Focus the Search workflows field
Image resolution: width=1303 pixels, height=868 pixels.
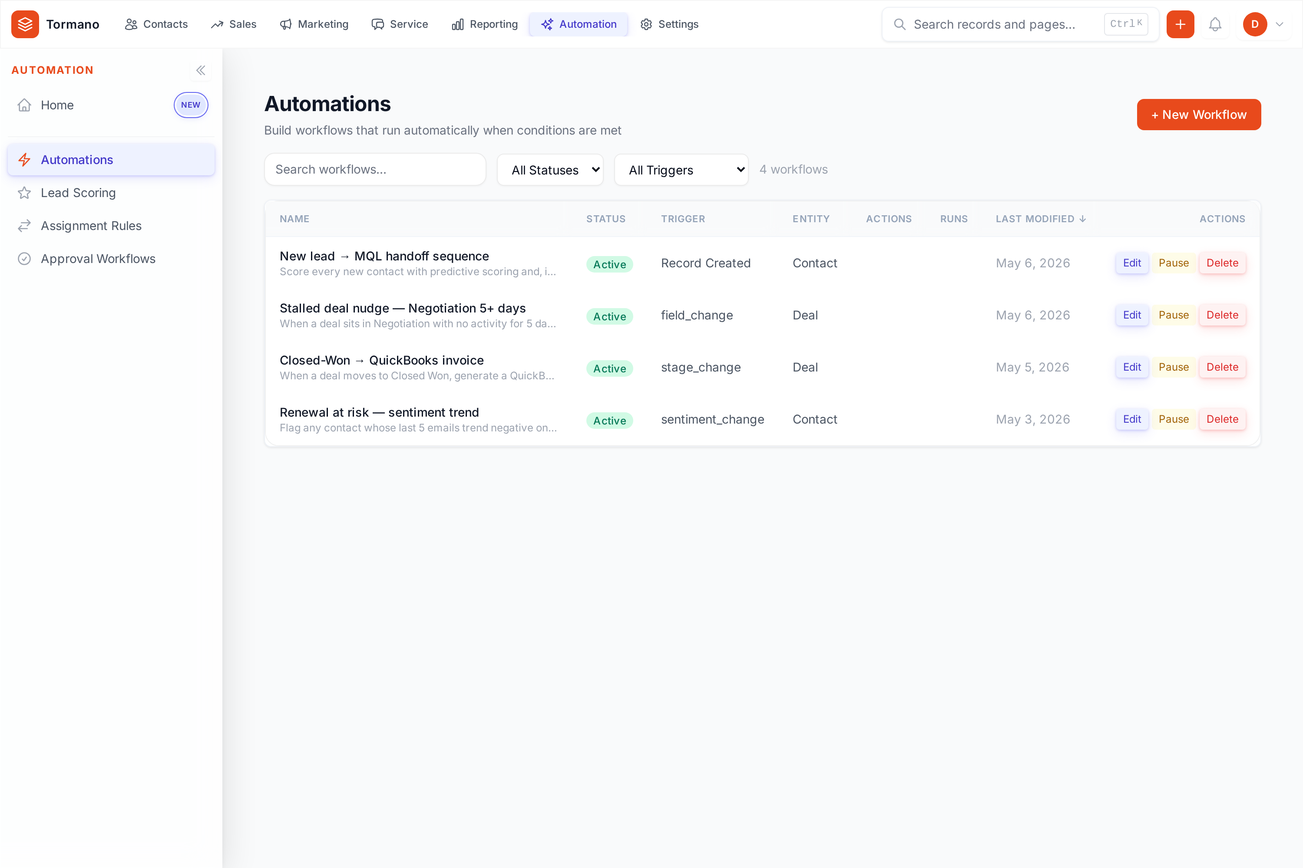click(x=375, y=169)
